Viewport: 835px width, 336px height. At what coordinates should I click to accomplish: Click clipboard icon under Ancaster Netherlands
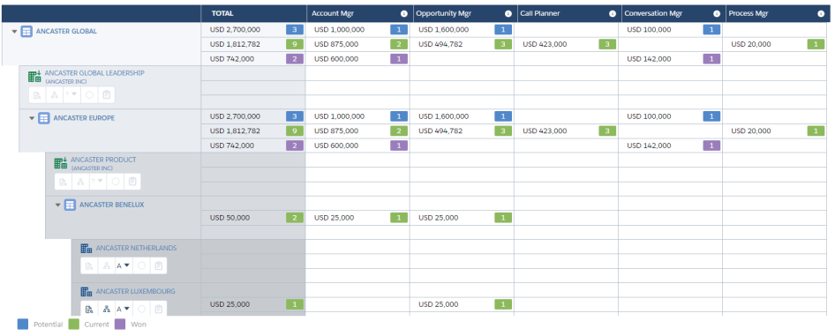[x=158, y=265]
